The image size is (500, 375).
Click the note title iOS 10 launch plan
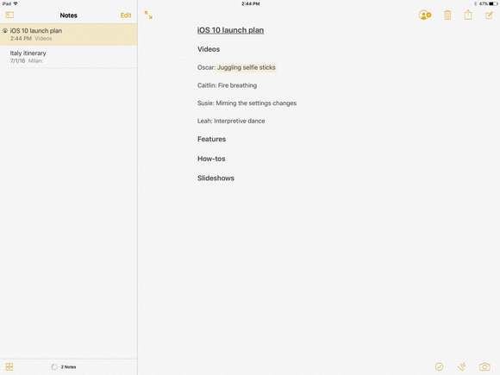[x=230, y=30]
